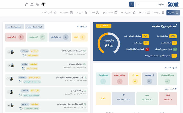Click the ایجاد تسک جدید button
The height and width of the screenshot is (113, 183).
point(35,27)
